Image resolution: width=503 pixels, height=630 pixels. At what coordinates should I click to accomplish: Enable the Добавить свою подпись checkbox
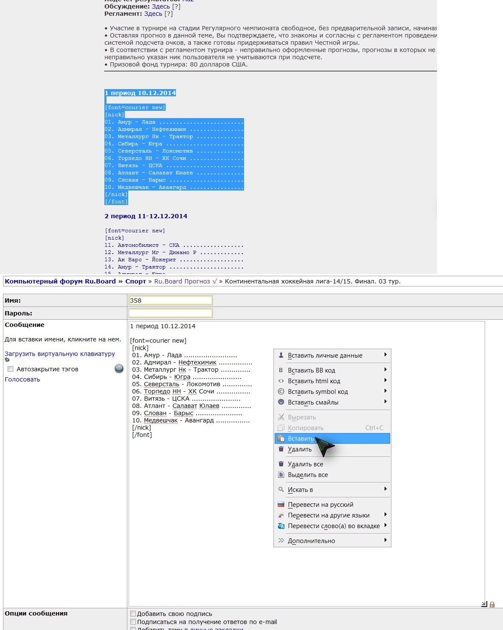click(133, 614)
